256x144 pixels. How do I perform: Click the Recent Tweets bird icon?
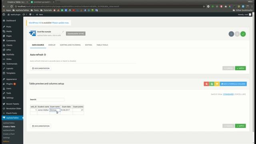tap(4, 104)
